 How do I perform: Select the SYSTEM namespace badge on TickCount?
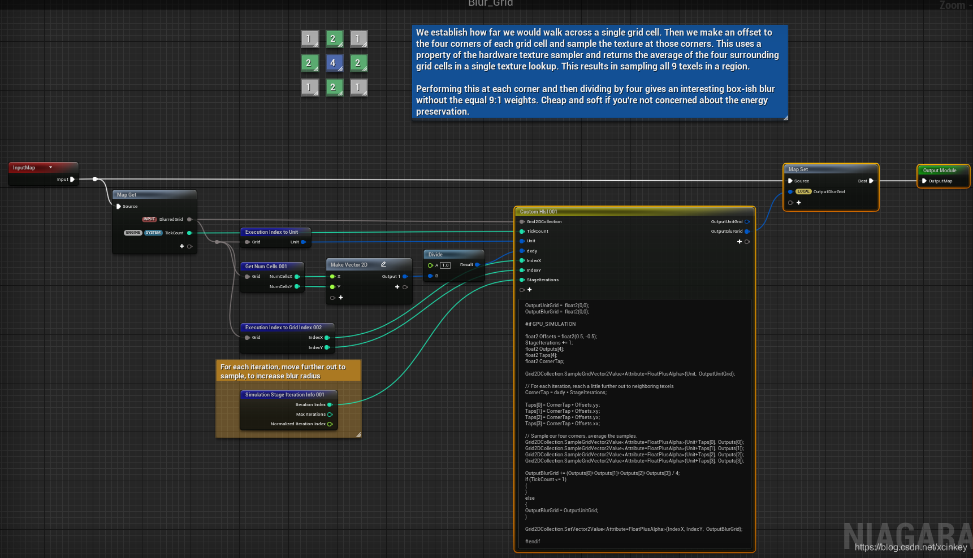click(x=153, y=233)
